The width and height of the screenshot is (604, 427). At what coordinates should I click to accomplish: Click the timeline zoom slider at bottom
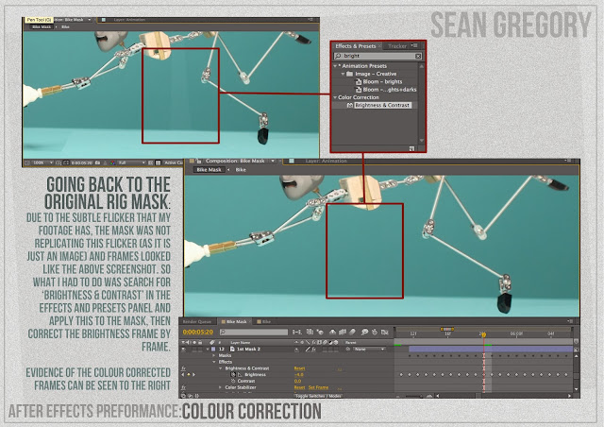coord(413,396)
